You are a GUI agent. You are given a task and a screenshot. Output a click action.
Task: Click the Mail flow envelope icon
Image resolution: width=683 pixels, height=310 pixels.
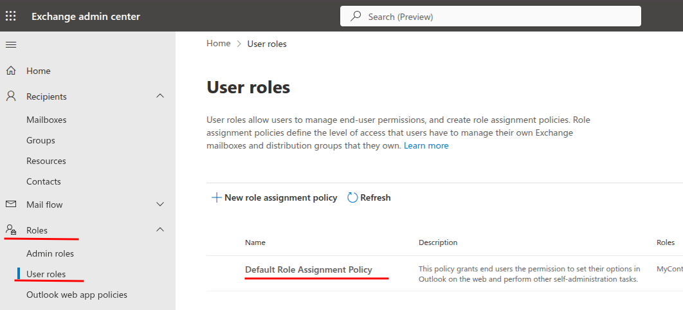11,205
